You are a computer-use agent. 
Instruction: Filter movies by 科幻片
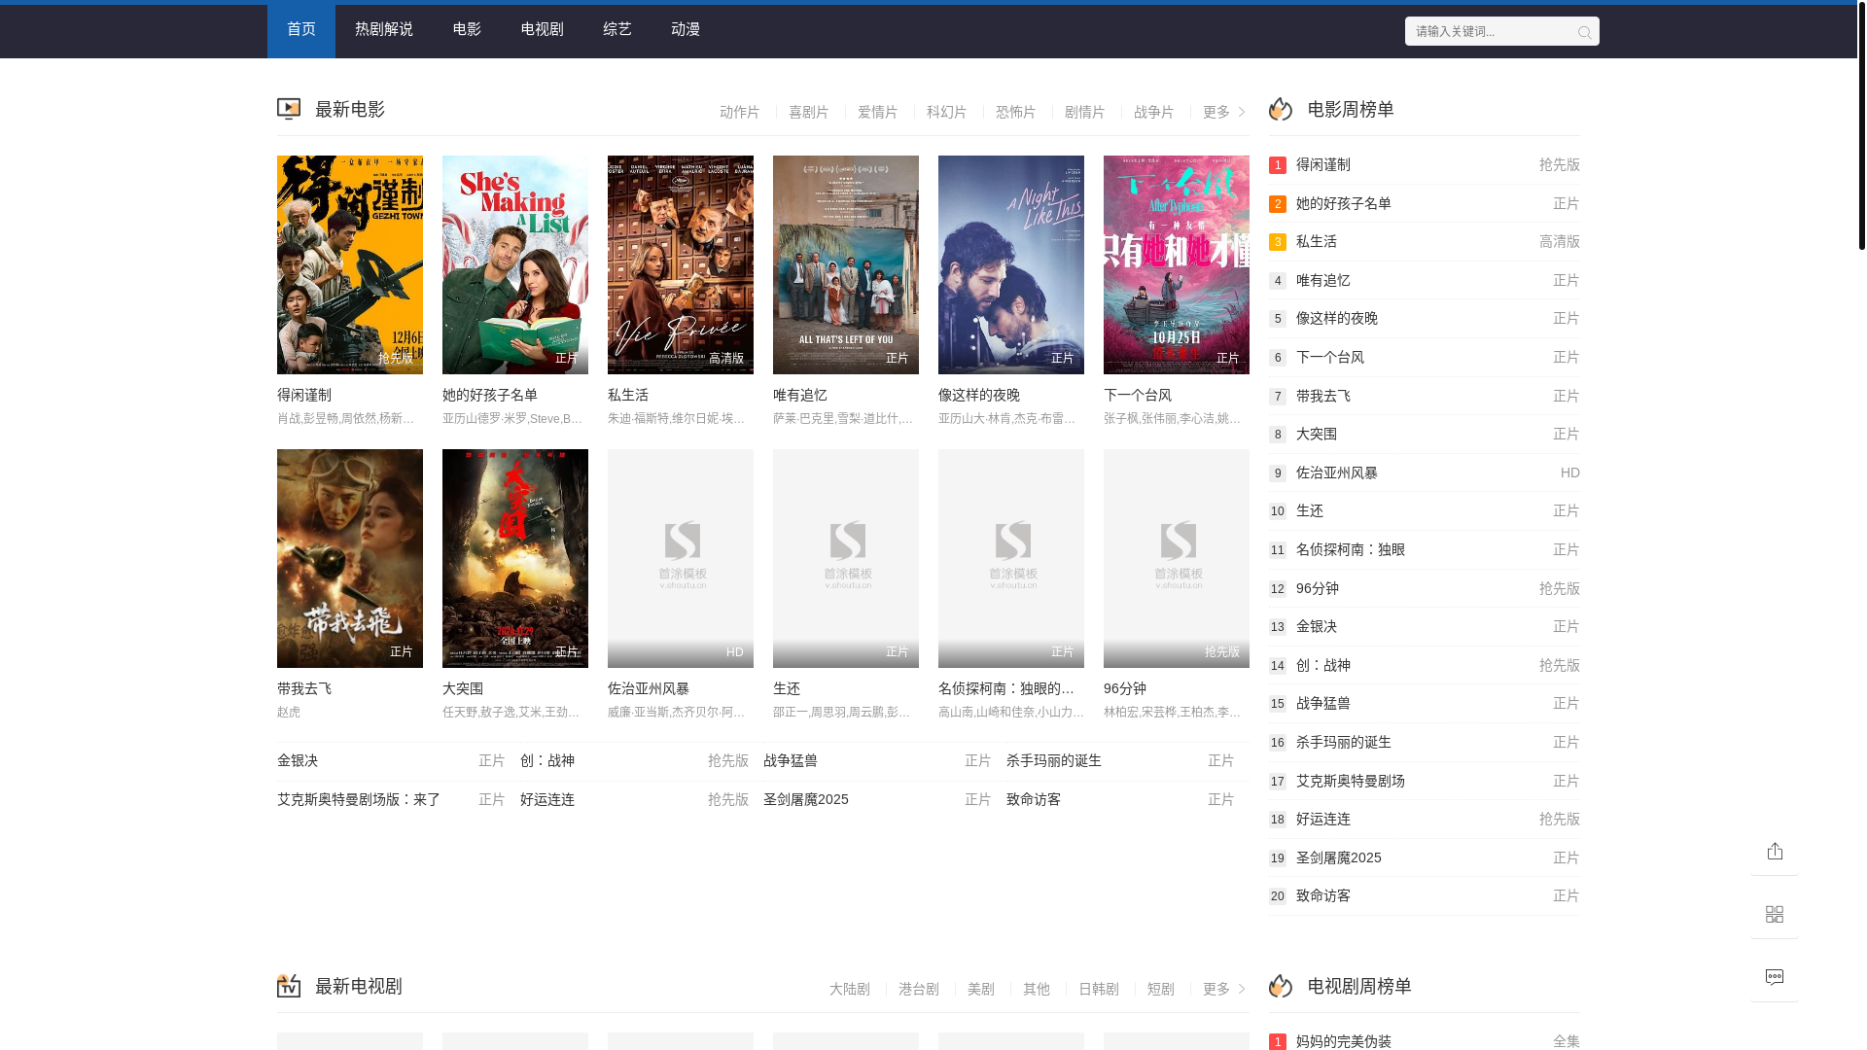click(x=946, y=112)
